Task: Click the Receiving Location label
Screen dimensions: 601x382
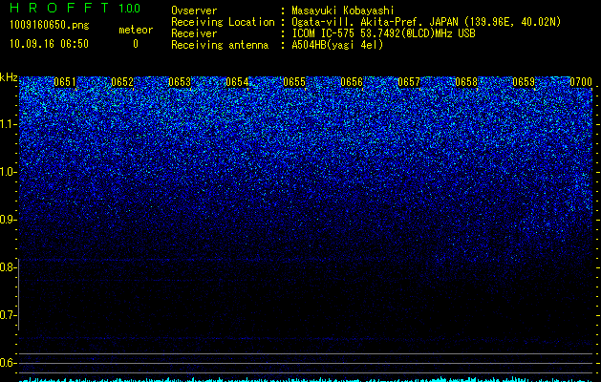Action: point(223,22)
